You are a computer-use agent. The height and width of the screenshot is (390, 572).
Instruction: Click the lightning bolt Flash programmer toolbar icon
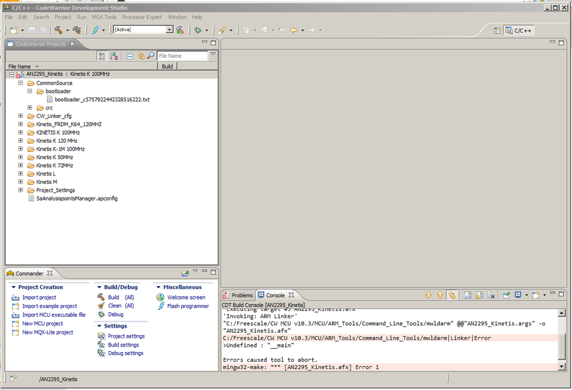95,30
